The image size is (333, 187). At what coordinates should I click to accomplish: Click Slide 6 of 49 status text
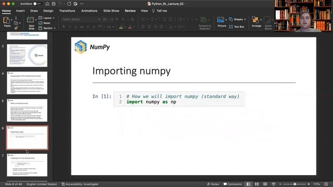pyautogui.click(x=14, y=184)
